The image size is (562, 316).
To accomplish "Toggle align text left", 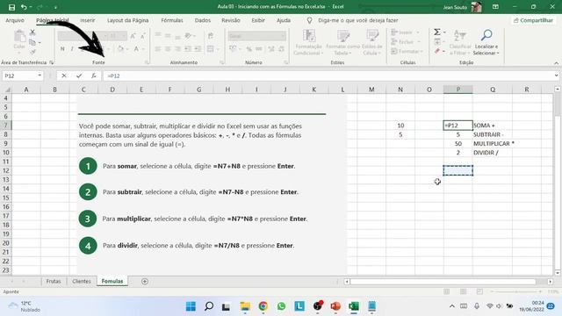I will coord(158,49).
